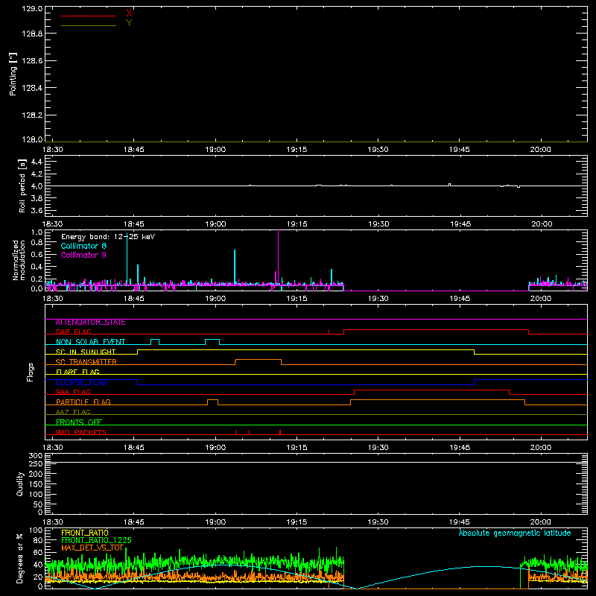596x596 pixels.
Task: Click the tallest magenta Collimator 9 spike
Action: [278, 259]
